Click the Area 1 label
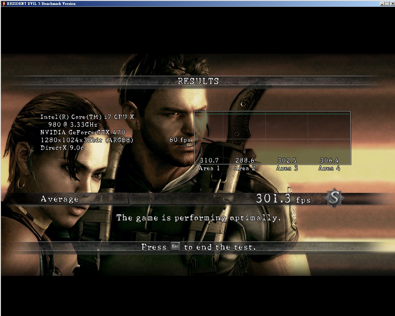This screenshot has height=316, width=395. [209, 168]
